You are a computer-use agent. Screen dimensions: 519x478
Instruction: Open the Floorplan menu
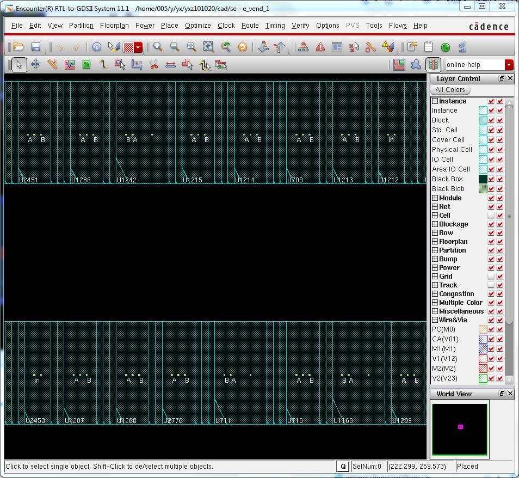(x=114, y=26)
